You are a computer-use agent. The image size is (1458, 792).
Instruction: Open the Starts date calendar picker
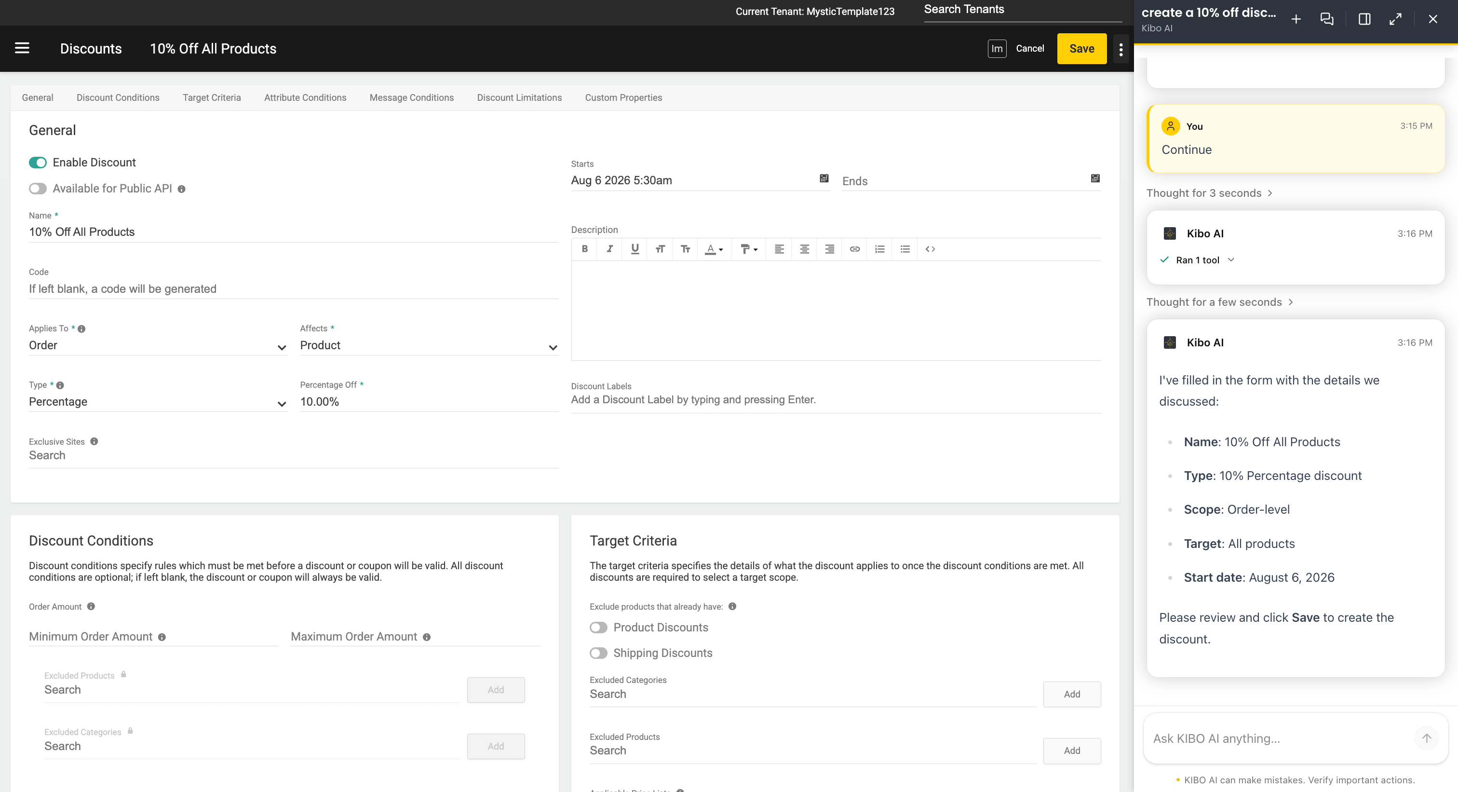823,178
